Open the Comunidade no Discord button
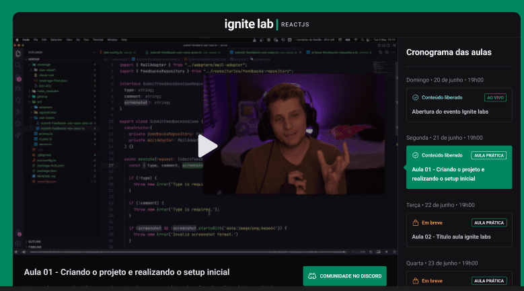Viewport: 524px width, 291px height. [344, 276]
